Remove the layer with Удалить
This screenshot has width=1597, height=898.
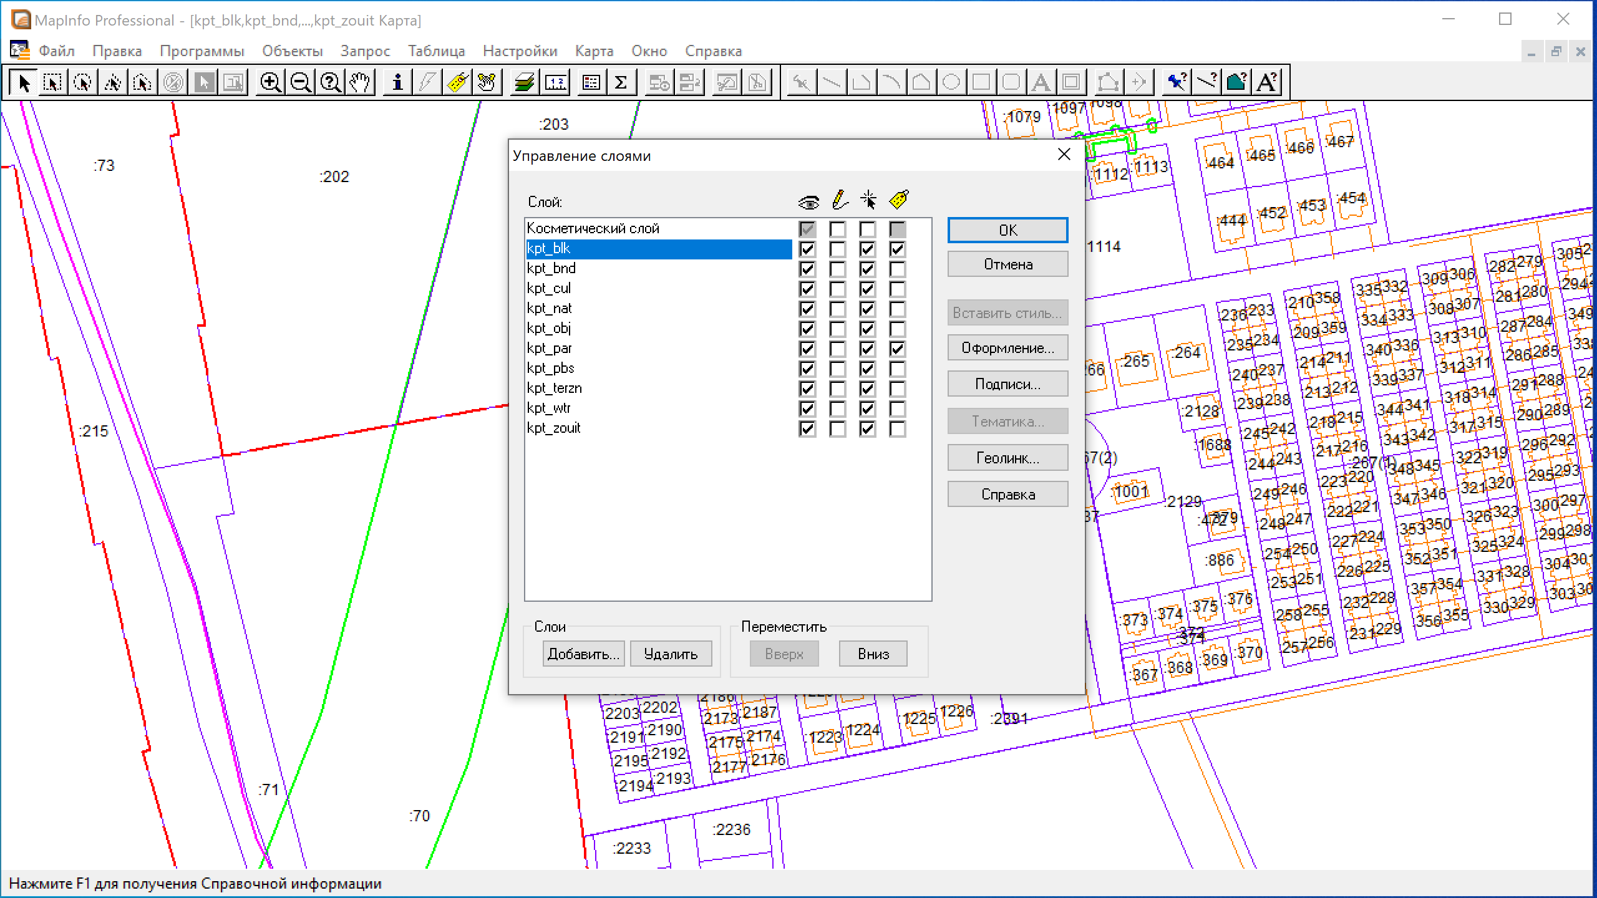671,654
